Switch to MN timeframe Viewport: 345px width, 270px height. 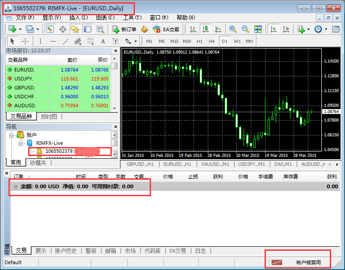pyautogui.click(x=249, y=41)
